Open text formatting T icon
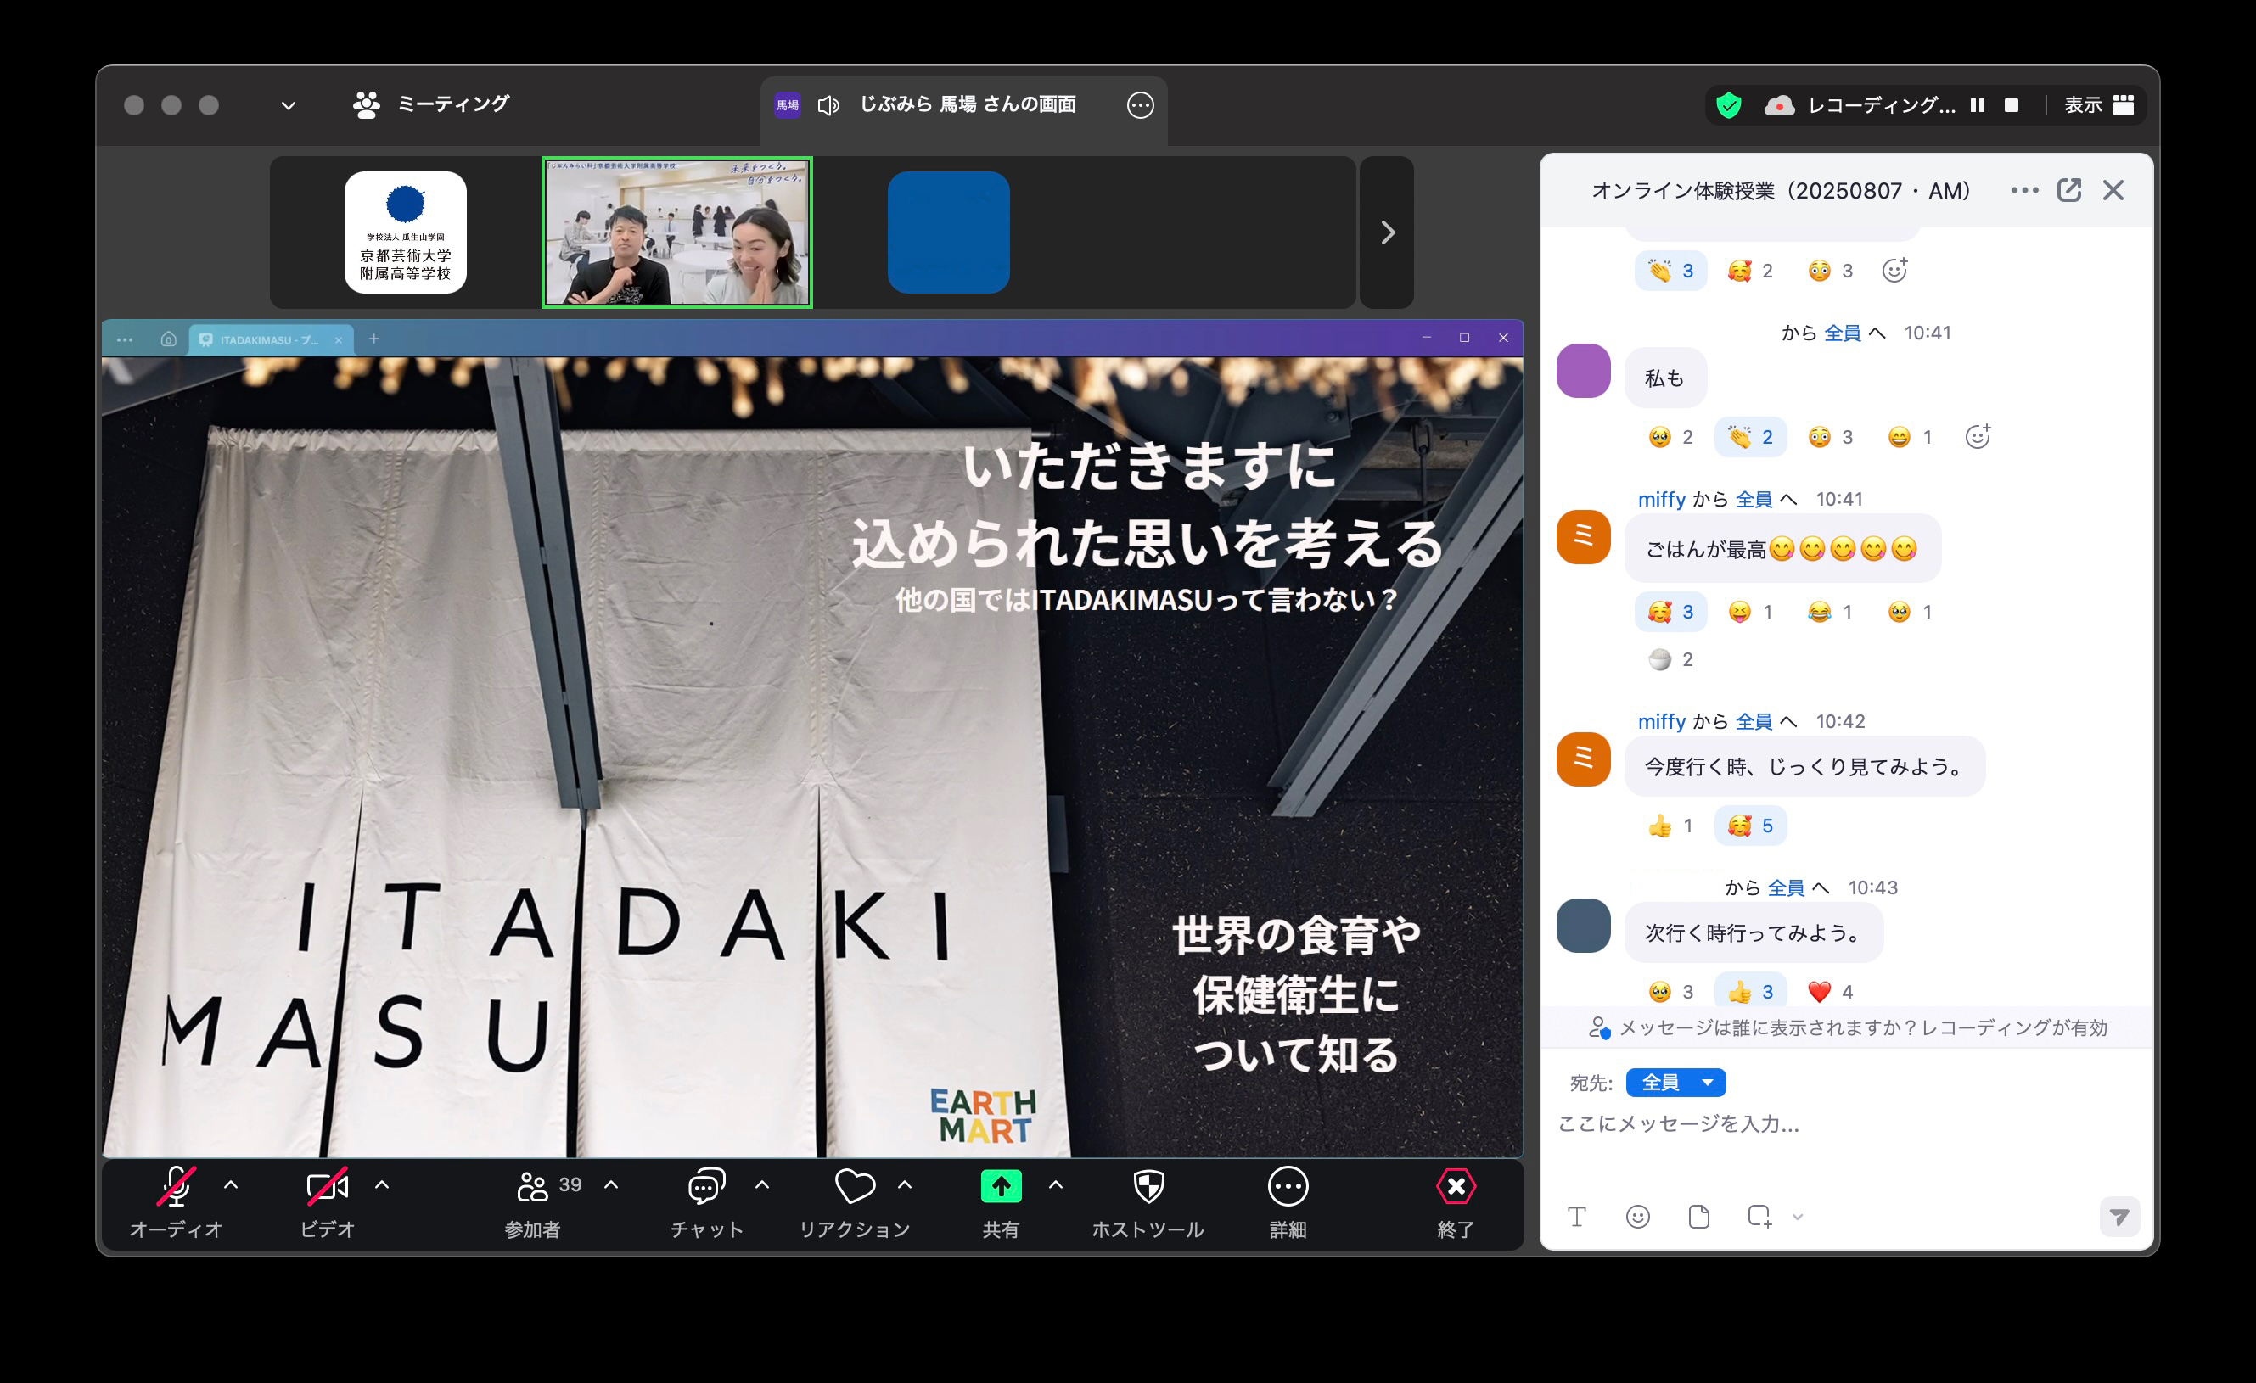 [x=1577, y=1217]
